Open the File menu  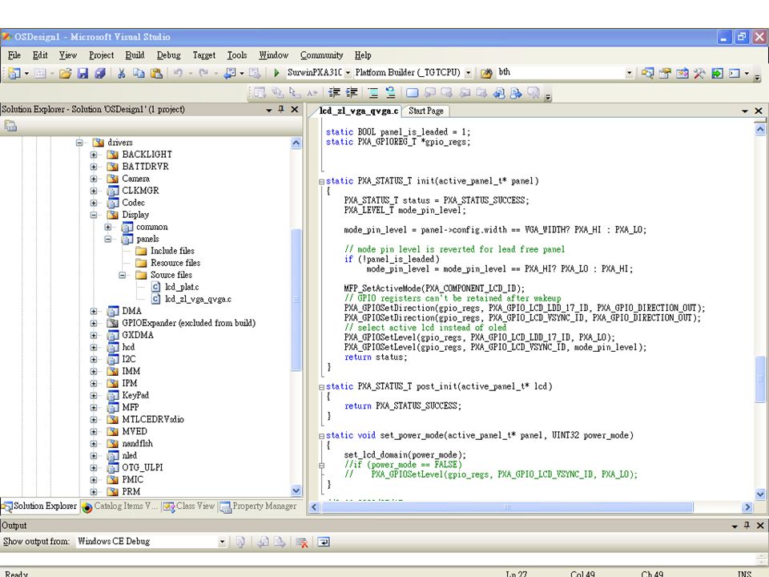(x=14, y=55)
